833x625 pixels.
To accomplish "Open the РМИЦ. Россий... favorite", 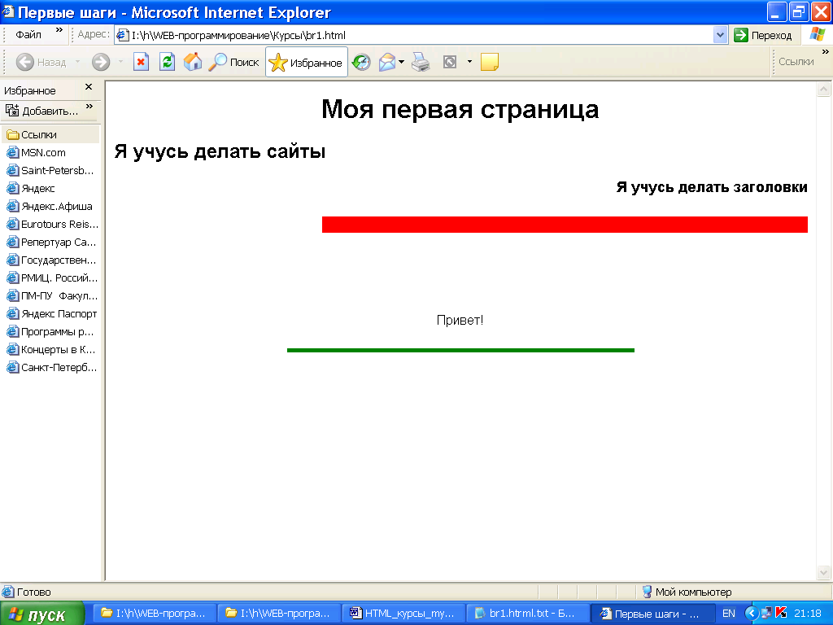I will pyautogui.click(x=52, y=278).
